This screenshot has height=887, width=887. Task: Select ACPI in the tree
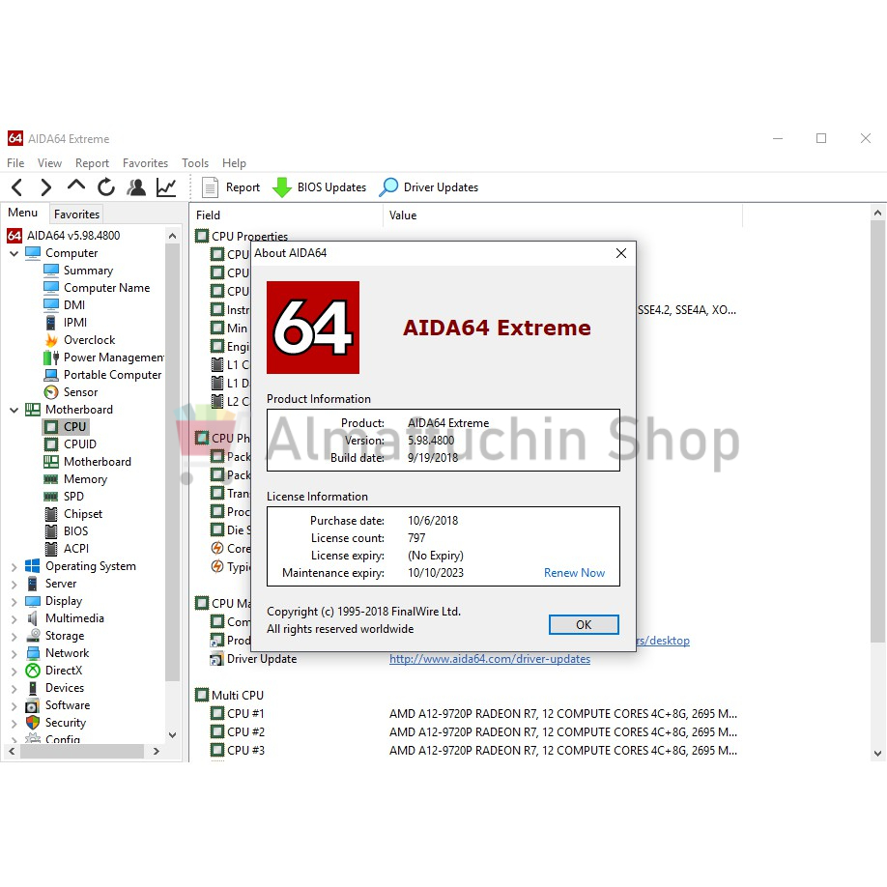(x=75, y=548)
